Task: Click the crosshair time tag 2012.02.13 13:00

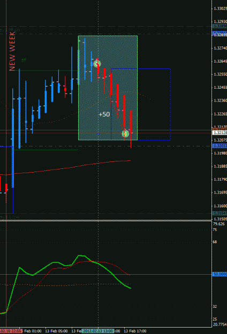Action: [x=98, y=331]
